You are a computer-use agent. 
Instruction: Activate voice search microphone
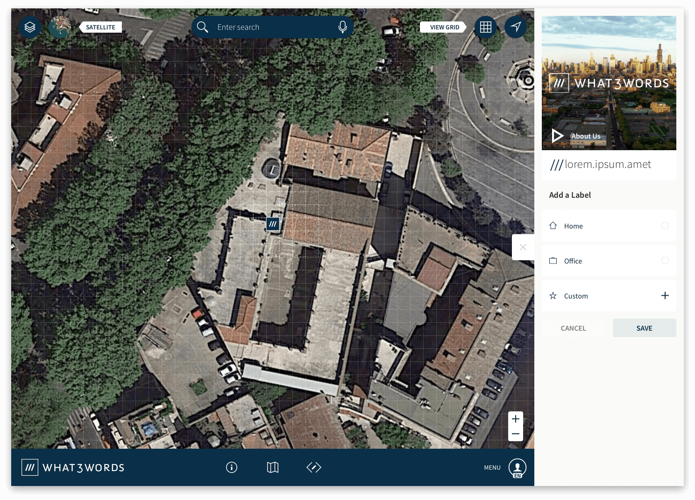click(342, 27)
